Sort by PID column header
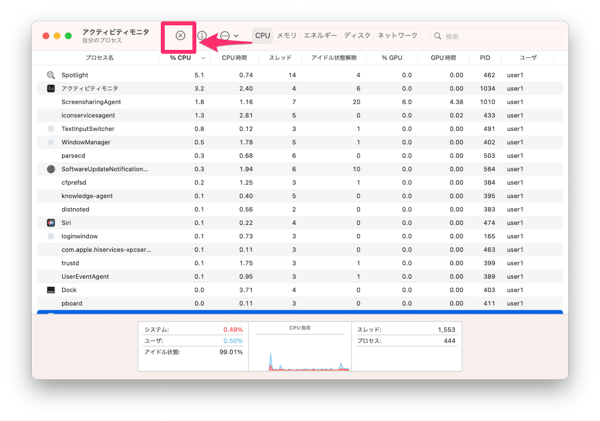 485,58
